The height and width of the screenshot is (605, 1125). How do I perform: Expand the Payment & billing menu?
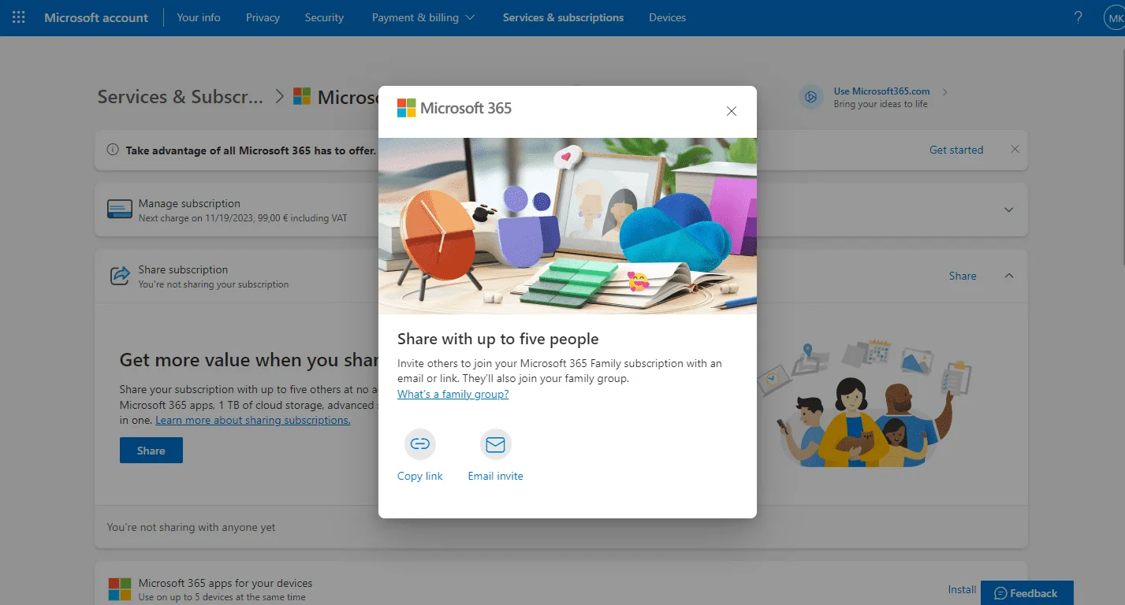pos(423,17)
